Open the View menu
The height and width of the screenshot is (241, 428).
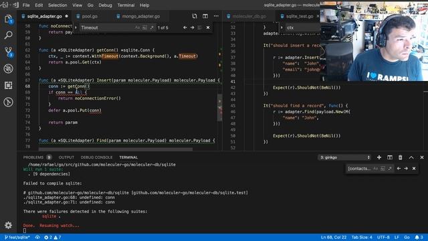click(x=78, y=5)
